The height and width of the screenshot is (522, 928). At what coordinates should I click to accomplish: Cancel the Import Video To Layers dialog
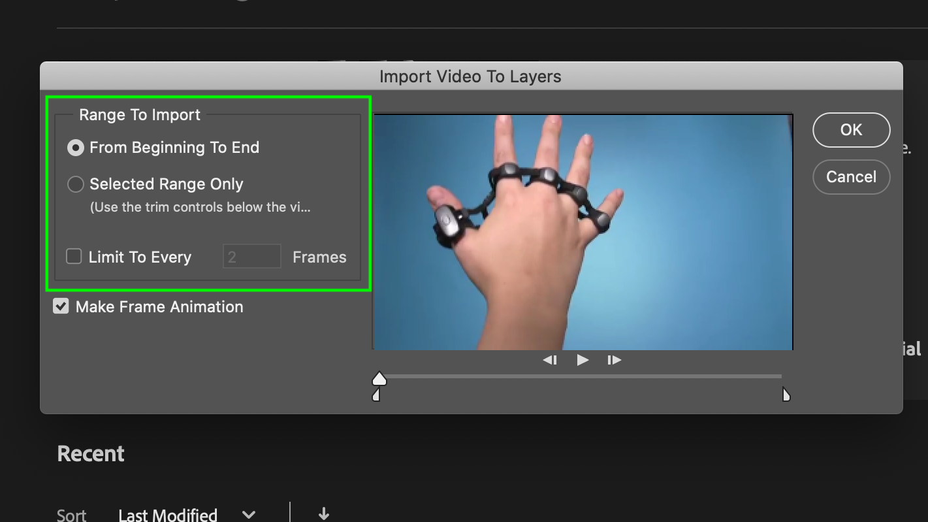tap(851, 177)
